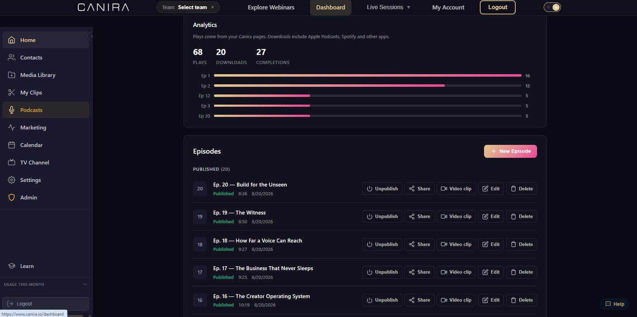Viewport: 637px width, 317px height.
Task: Unpublish Ep. 16 The Creator Operating System
Action: (x=383, y=300)
